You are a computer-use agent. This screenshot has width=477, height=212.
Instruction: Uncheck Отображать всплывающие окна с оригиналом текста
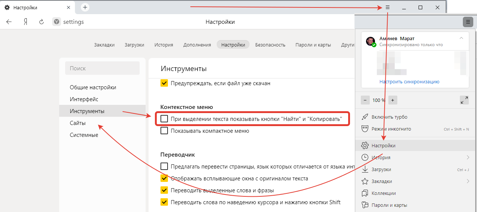(x=164, y=178)
